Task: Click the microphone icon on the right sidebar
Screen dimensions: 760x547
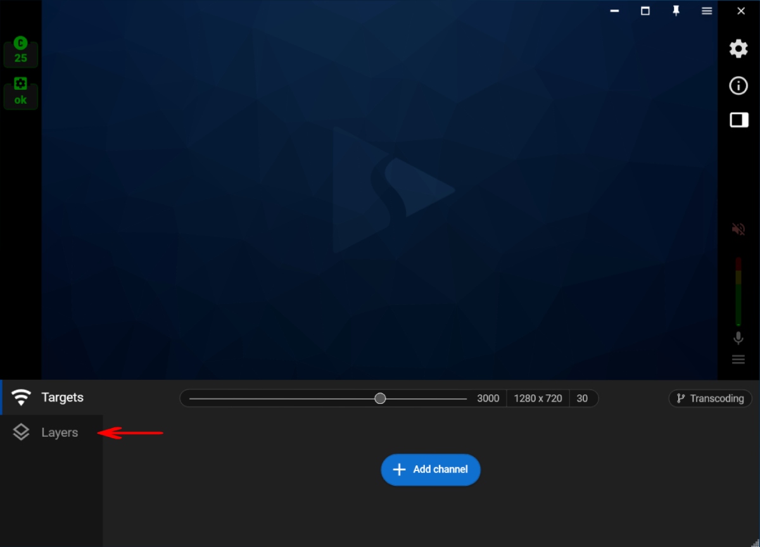Action: tap(738, 338)
